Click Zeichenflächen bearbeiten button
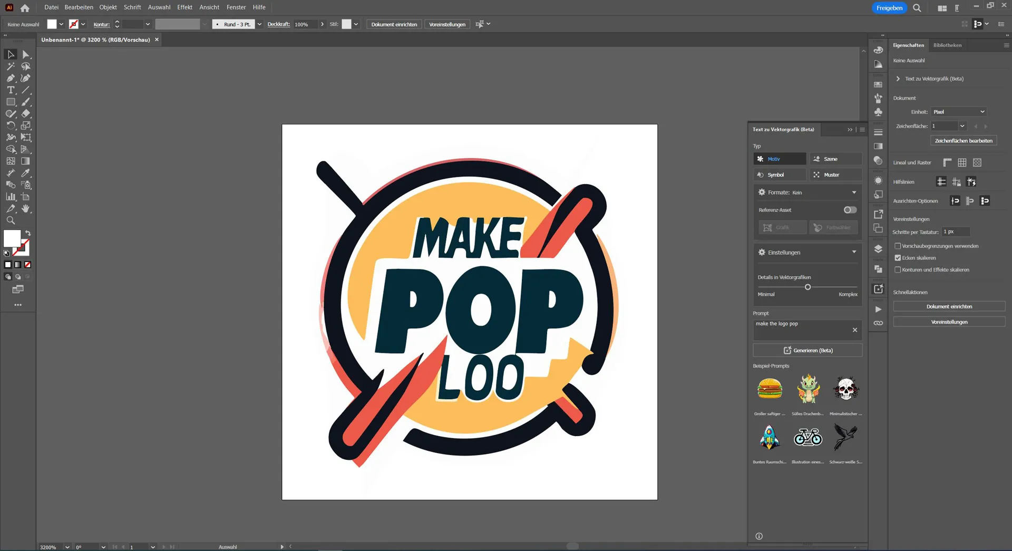This screenshot has width=1012, height=551. pos(963,141)
